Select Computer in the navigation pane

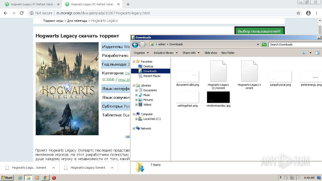(147, 114)
